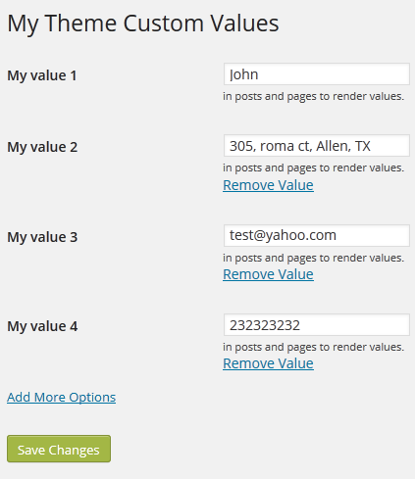Click the description text below the John field

[313, 96]
